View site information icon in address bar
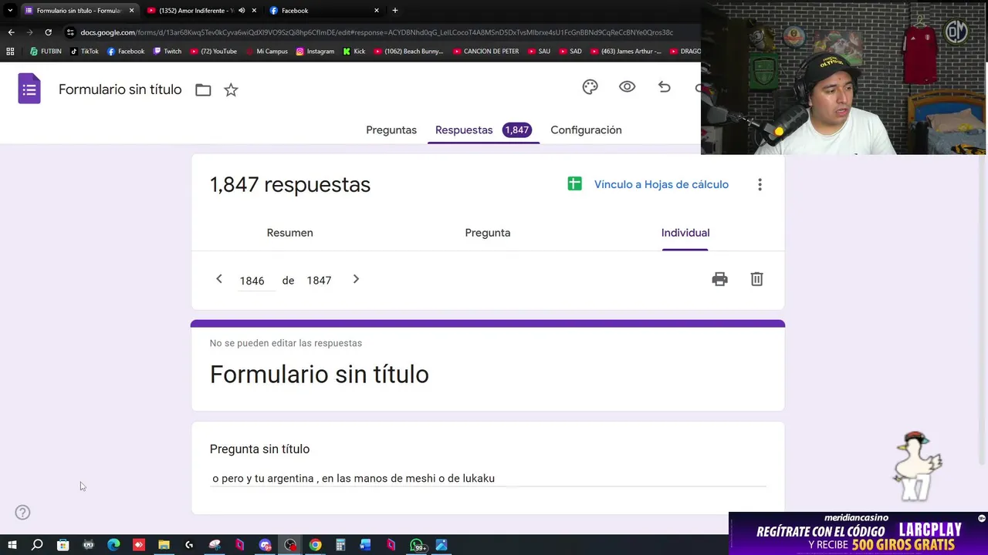The image size is (988, 555). [70, 32]
